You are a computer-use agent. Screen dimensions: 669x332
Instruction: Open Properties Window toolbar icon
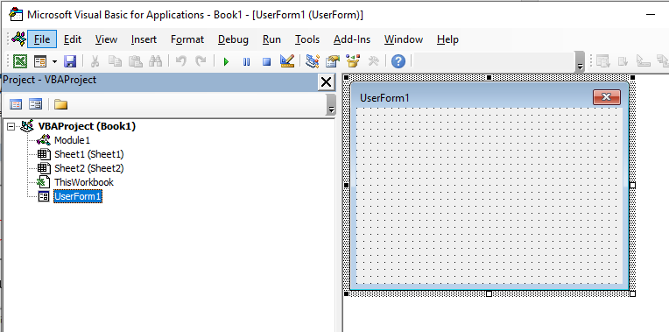click(333, 61)
